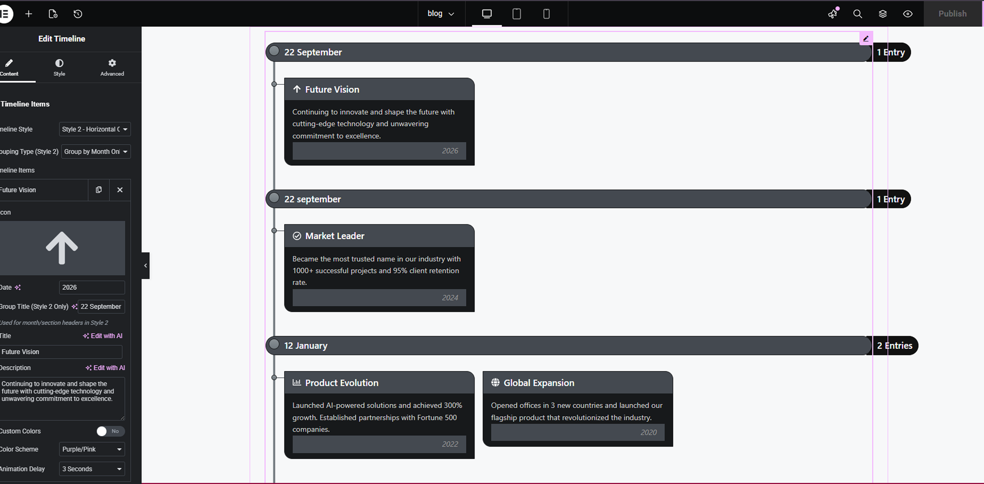The height and width of the screenshot is (484, 984).
Task: Open the Timeline Style dropdown
Action: coord(94,129)
